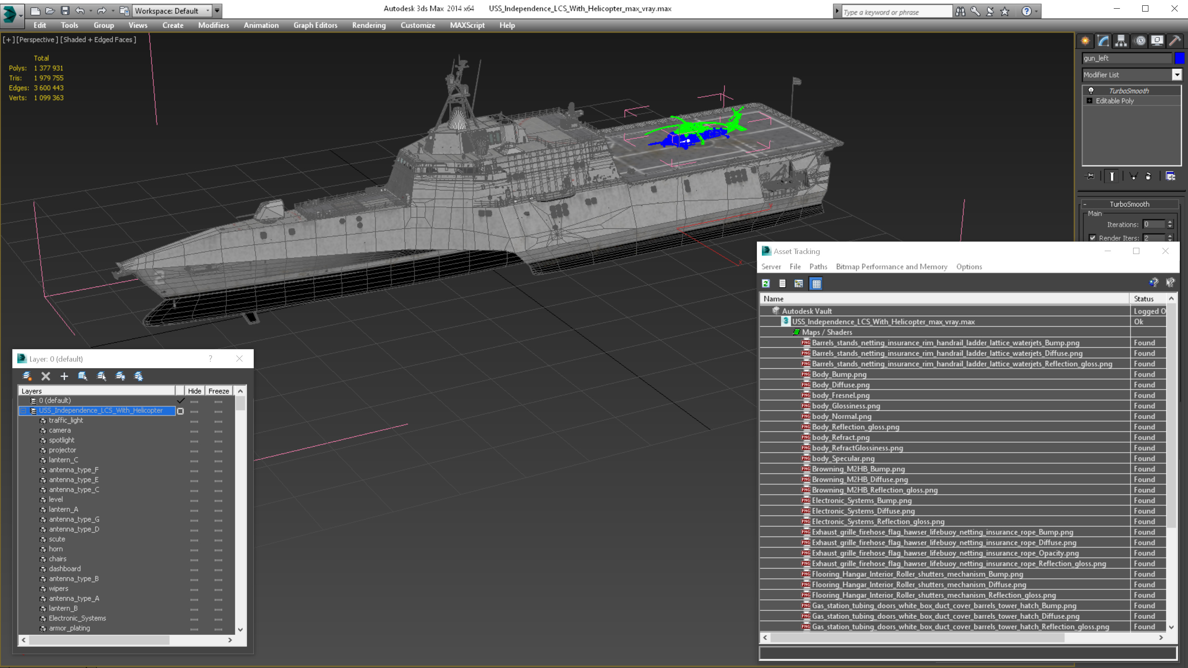The image size is (1188, 668).
Task: Toggle current-layer box for USS_Independence layer
Action: point(180,411)
